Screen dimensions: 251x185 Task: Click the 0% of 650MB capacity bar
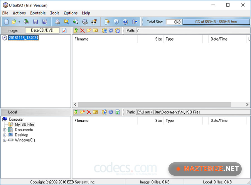pyautogui.click(x=216, y=22)
